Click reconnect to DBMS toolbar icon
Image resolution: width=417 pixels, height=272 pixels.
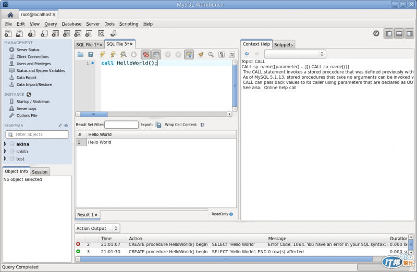[x=114, y=33]
